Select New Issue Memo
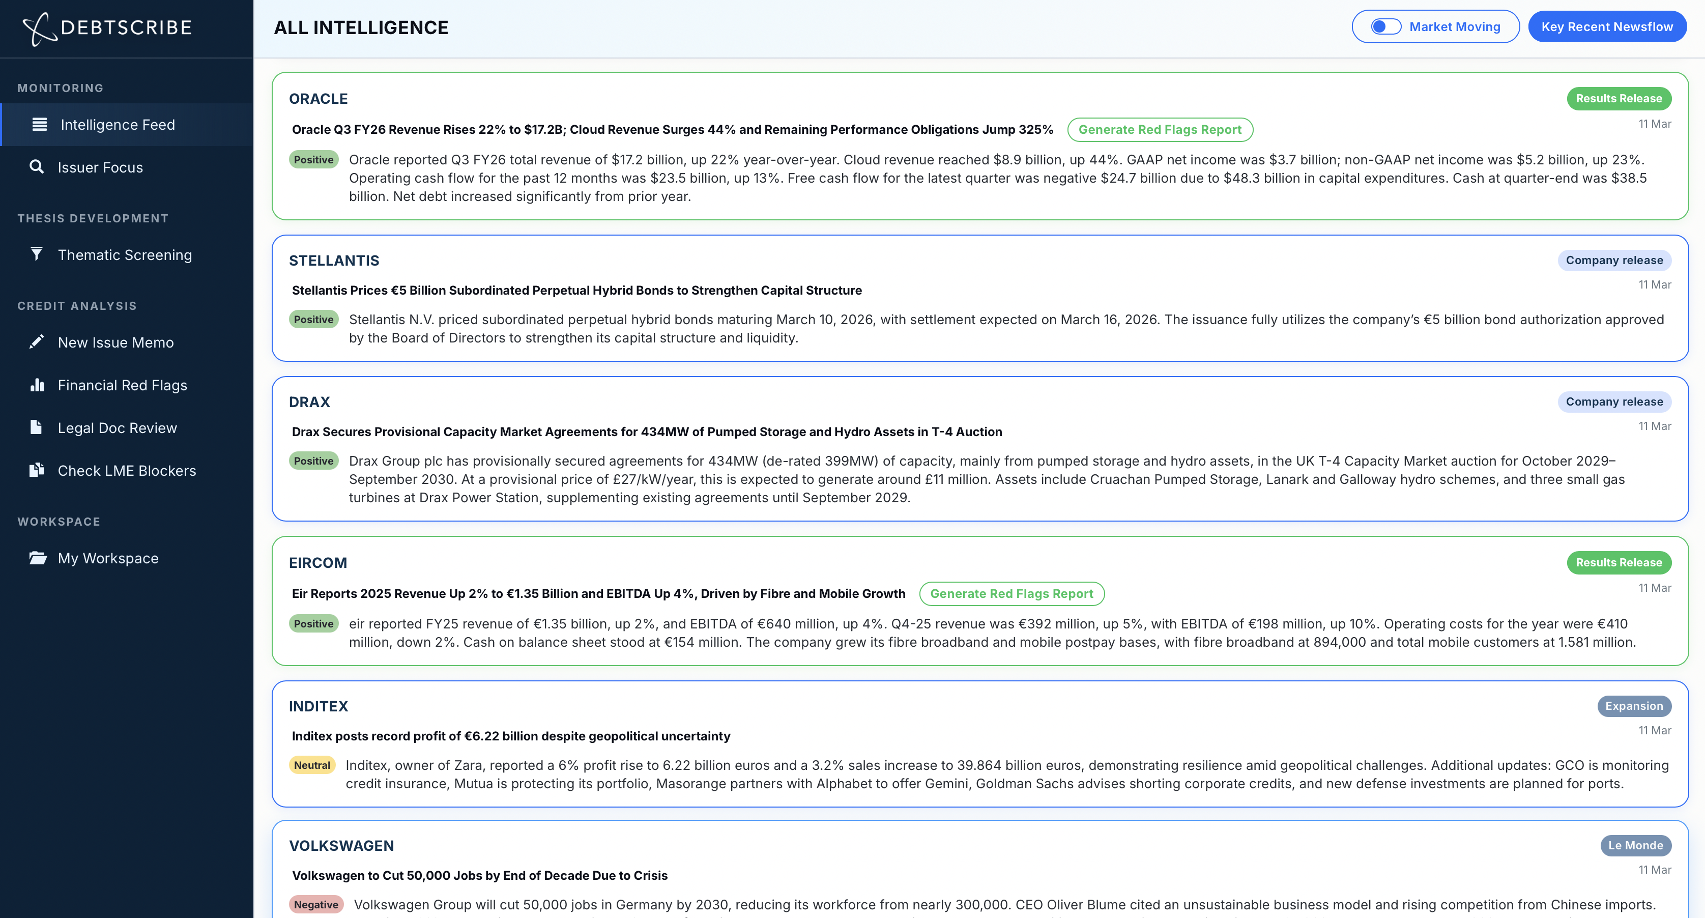Screen dimensions: 1705x918 click(127, 342)
